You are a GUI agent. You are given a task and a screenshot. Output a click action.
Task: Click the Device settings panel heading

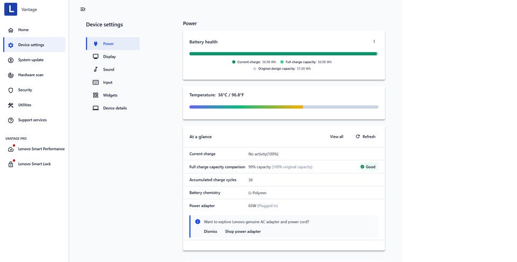pyautogui.click(x=104, y=24)
